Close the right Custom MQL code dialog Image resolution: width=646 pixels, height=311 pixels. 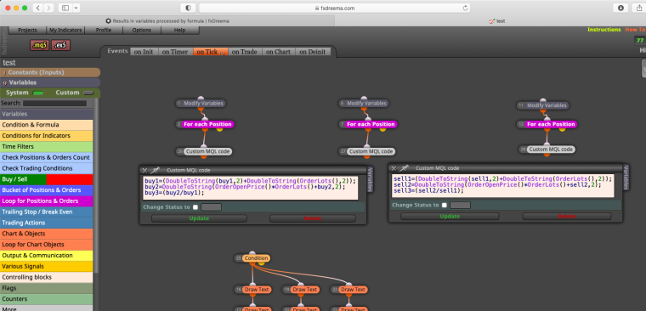point(394,168)
